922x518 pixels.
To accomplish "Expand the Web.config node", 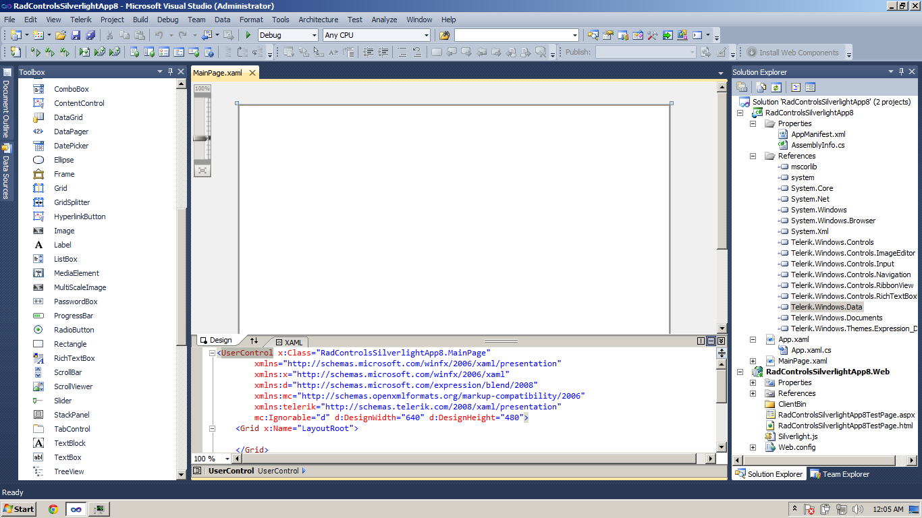I will click(753, 447).
